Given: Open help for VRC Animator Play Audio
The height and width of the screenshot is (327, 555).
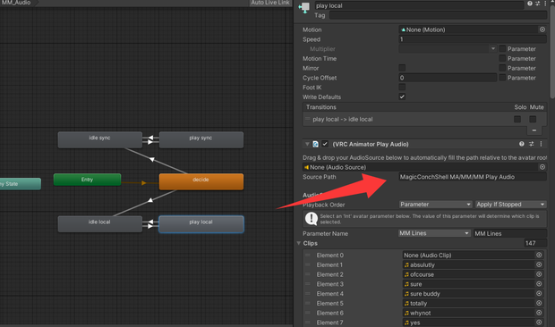Looking at the screenshot, I should [521, 144].
